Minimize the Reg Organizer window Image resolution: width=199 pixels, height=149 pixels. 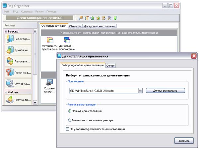(165, 6)
